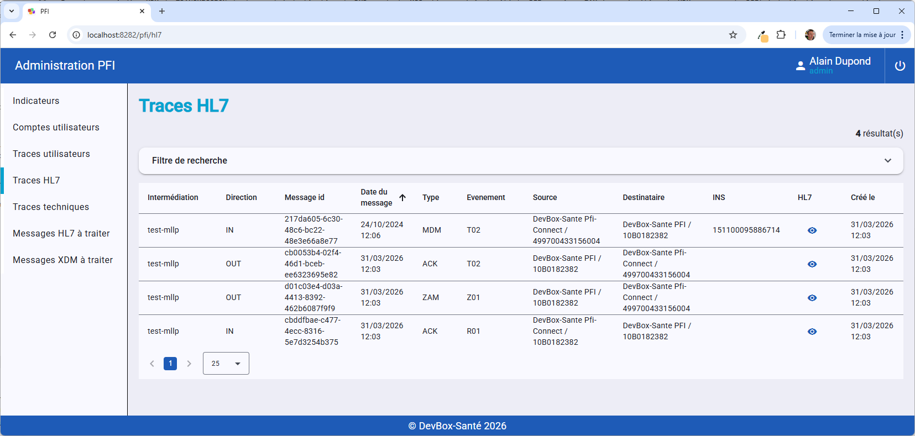Reload the page in browser
Viewport: 915px width, 436px height.
pyautogui.click(x=53, y=35)
